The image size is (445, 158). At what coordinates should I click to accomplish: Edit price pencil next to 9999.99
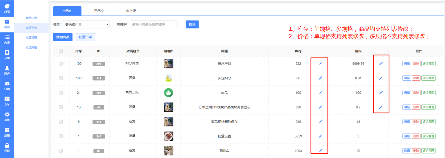(x=381, y=63)
